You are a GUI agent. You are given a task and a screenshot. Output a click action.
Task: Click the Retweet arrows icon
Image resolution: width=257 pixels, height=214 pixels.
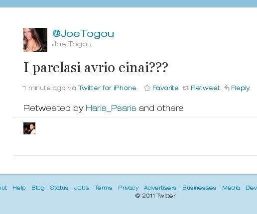click(x=186, y=88)
